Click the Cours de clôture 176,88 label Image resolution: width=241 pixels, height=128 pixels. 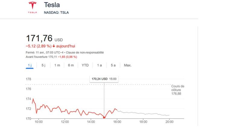(x=177, y=90)
